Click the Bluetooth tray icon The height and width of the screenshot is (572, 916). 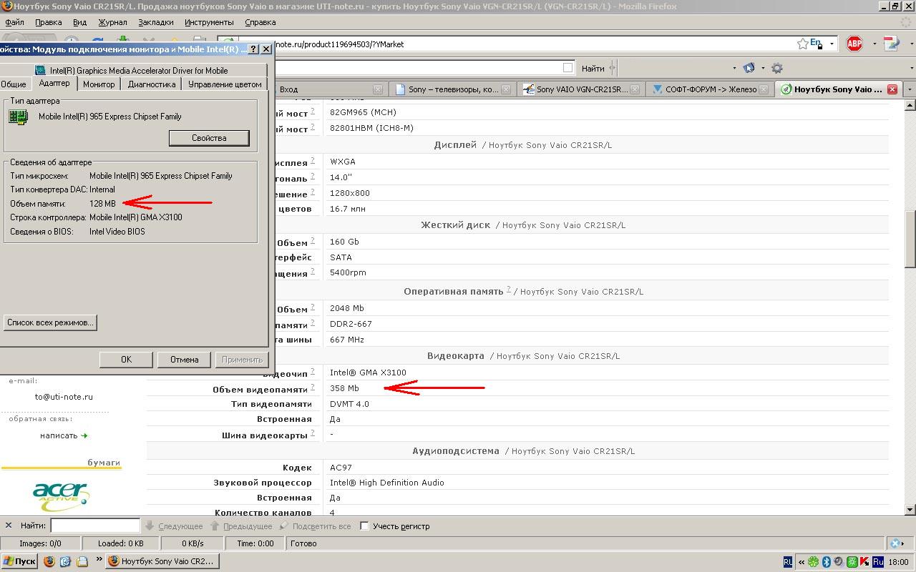tap(826, 561)
